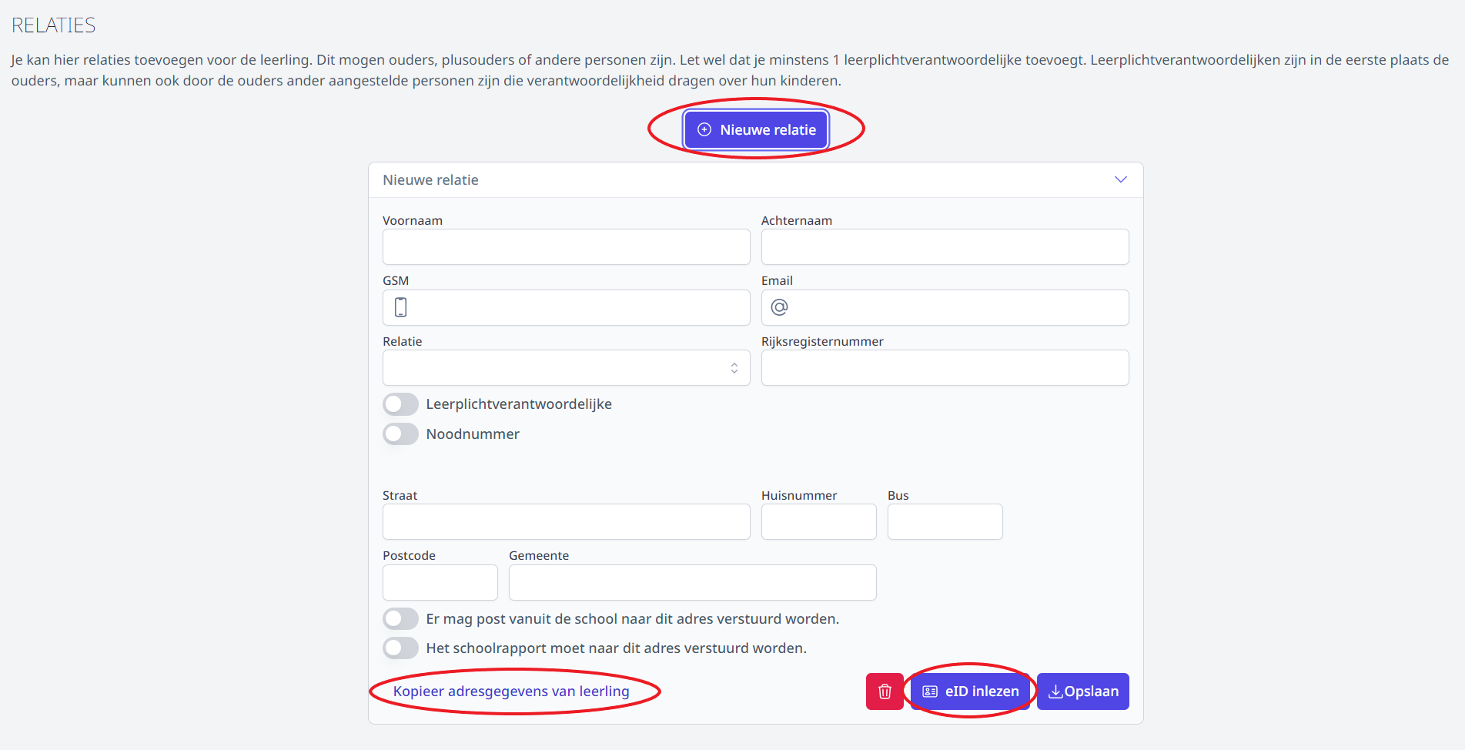This screenshot has height=750, width=1465.
Task: Toggle the Noodnummer switch
Action: pyautogui.click(x=400, y=434)
